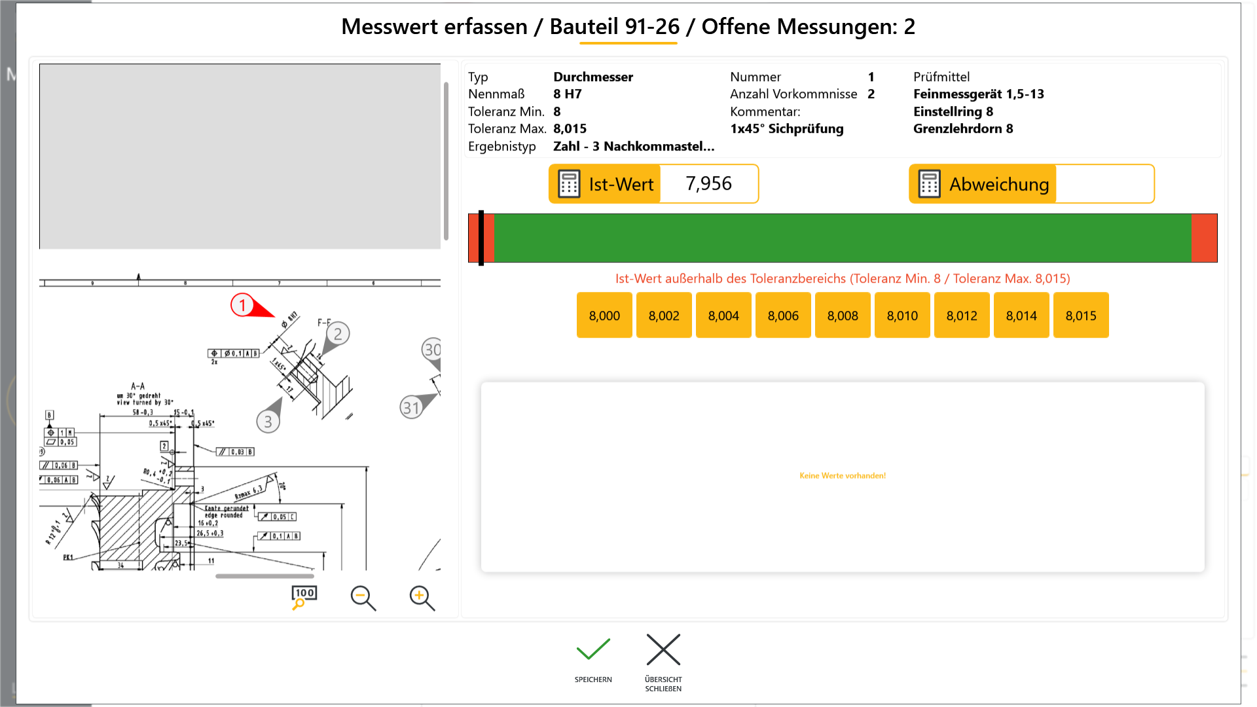This screenshot has height=707, width=1257.
Task: Choose preset value 8,012
Action: [962, 316]
